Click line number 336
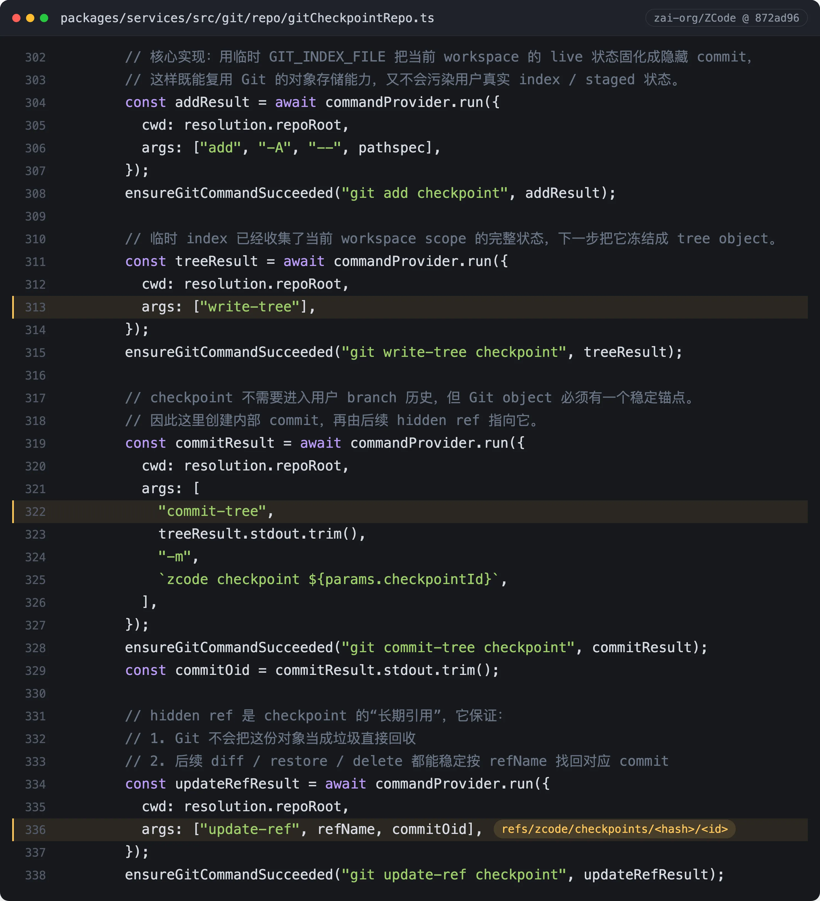 35,830
